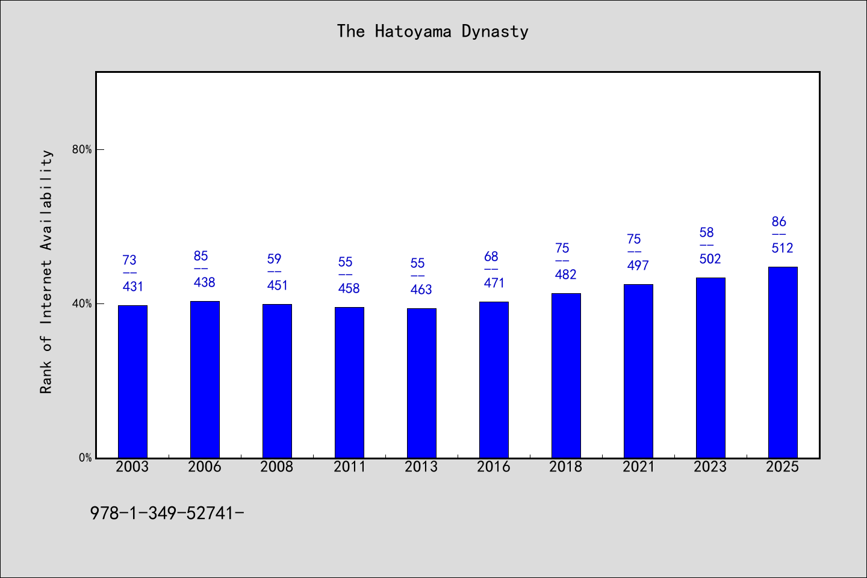Click data label '438' above 2006 bar
867x578 pixels.
[x=205, y=282]
